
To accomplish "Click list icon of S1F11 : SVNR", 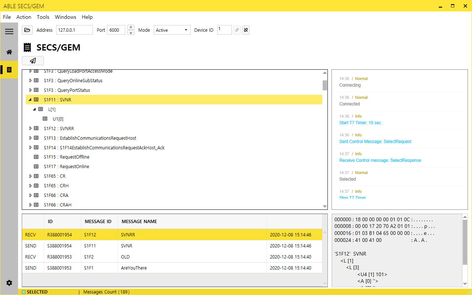I will pos(36,100).
